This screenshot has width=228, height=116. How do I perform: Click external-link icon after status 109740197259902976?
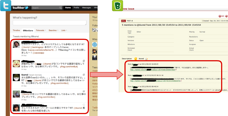click(x=181, y=81)
